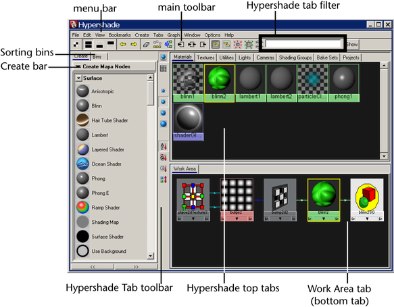The height and width of the screenshot is (307, 394).
Task: Select medium swatches blue sphere icon
Action: point(164,102)
